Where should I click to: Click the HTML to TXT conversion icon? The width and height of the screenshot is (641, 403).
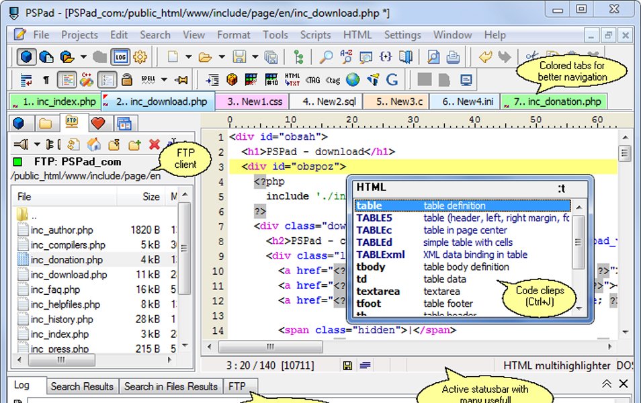point(292,80)
